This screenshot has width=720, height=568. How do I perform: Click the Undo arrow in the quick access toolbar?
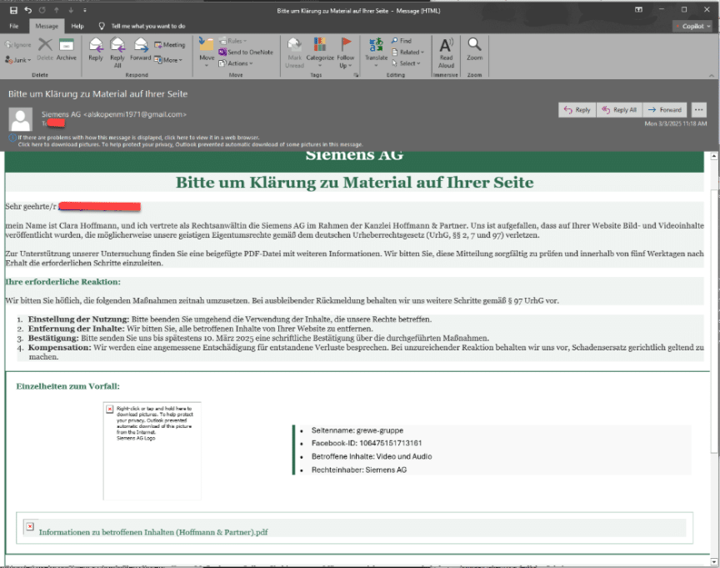click(28, 10)
